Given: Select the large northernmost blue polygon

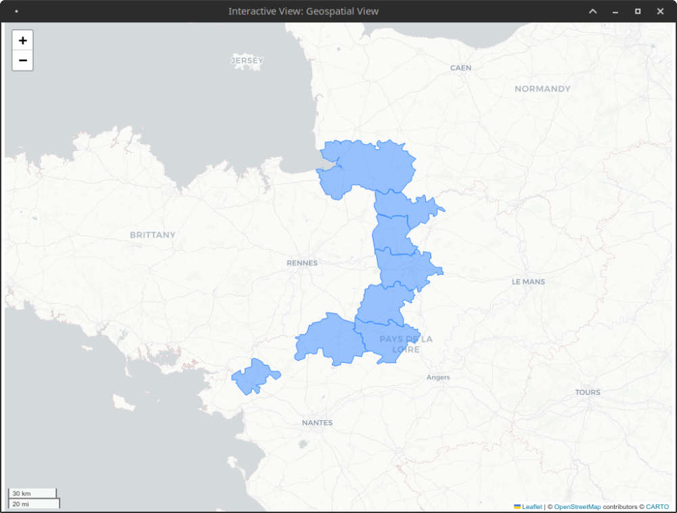Looking at the screenshot, I should click(x=369, y=168).
